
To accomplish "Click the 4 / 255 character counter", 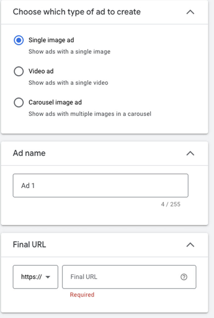I will 171,204.
